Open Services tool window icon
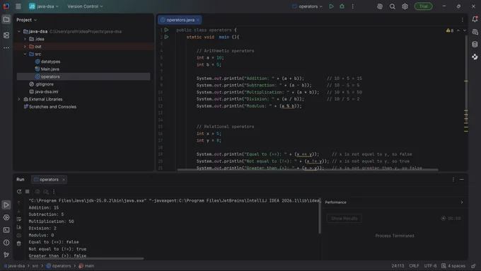481x271 pixels. coord(6,217)
